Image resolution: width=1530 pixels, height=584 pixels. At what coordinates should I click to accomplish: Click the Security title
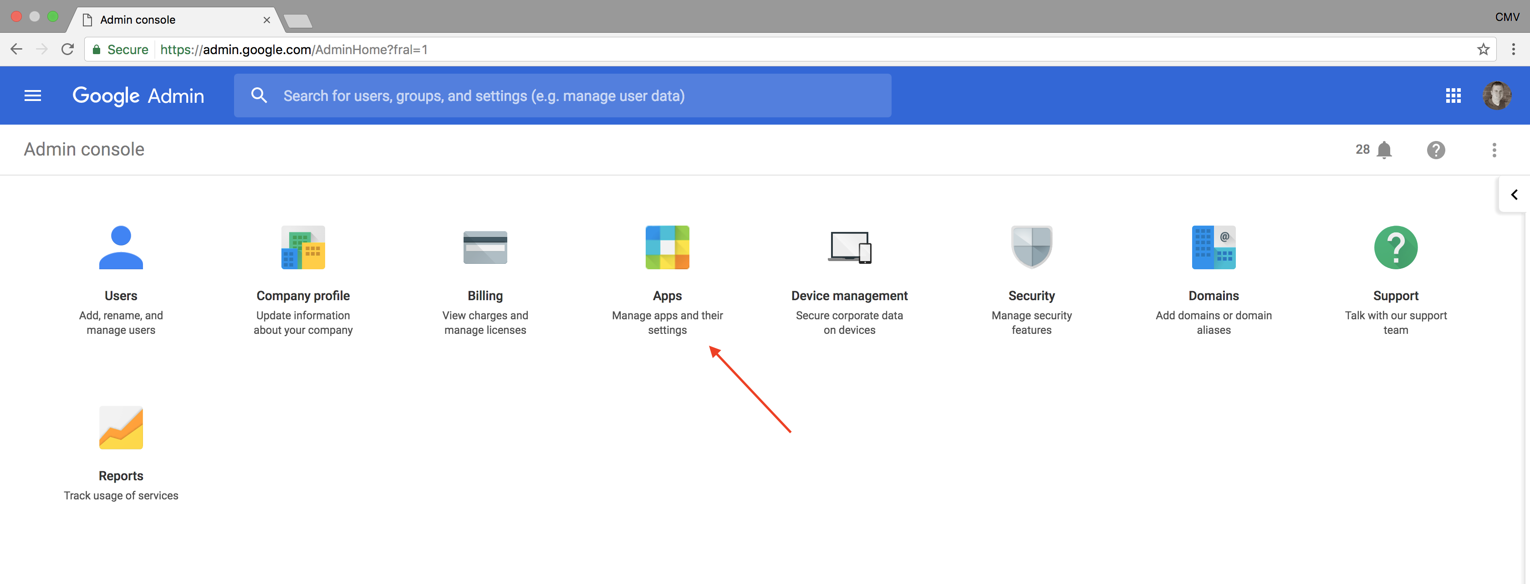(x=1032, y=296)
